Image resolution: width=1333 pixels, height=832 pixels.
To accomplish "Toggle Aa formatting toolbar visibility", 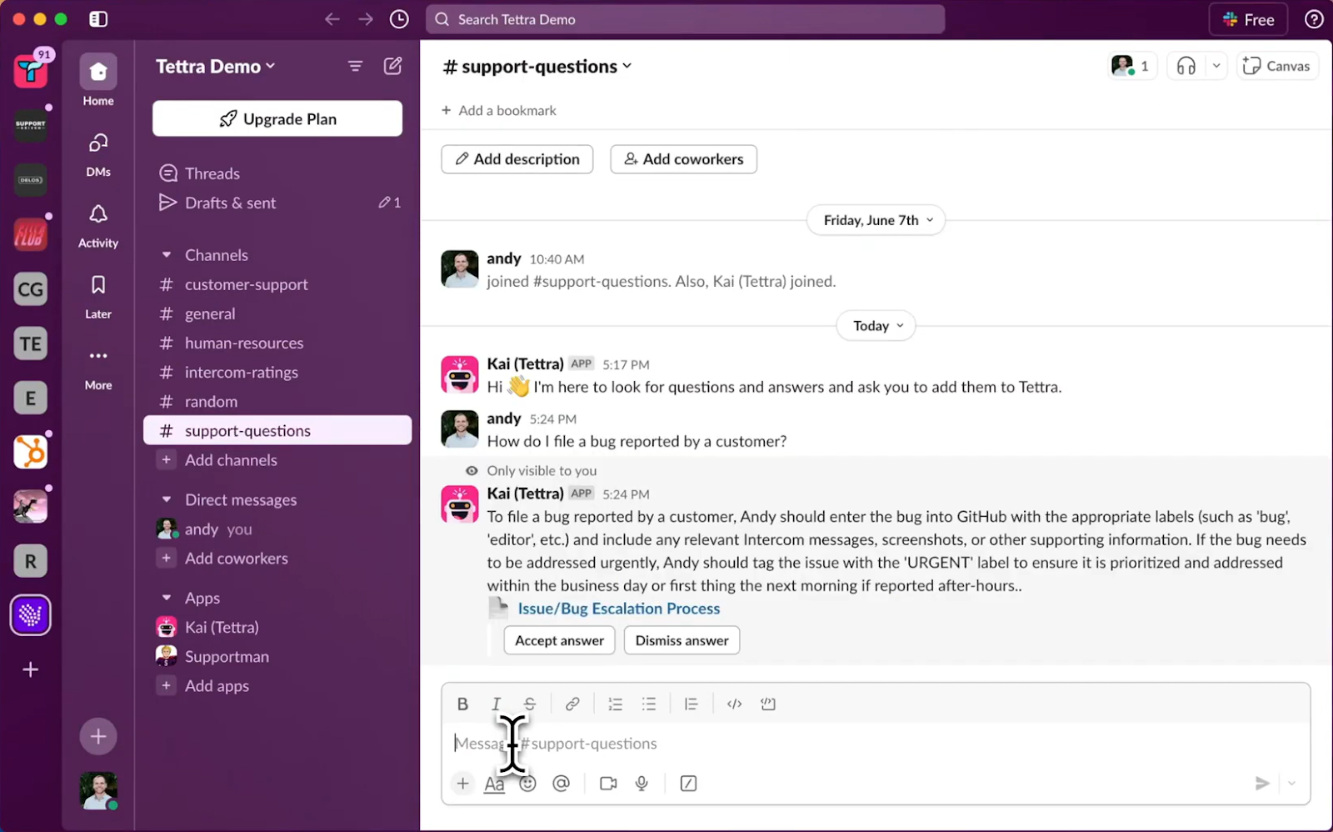I will (495, 784).
